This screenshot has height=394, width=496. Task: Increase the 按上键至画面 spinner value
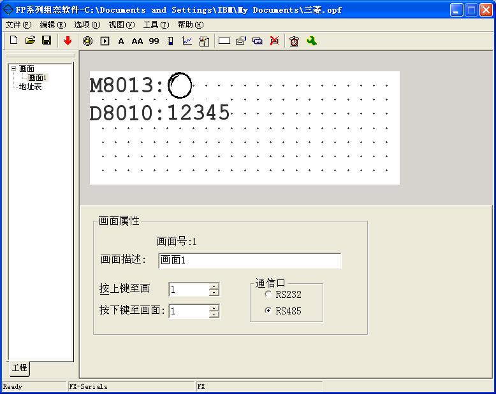[x=214, y=286]
